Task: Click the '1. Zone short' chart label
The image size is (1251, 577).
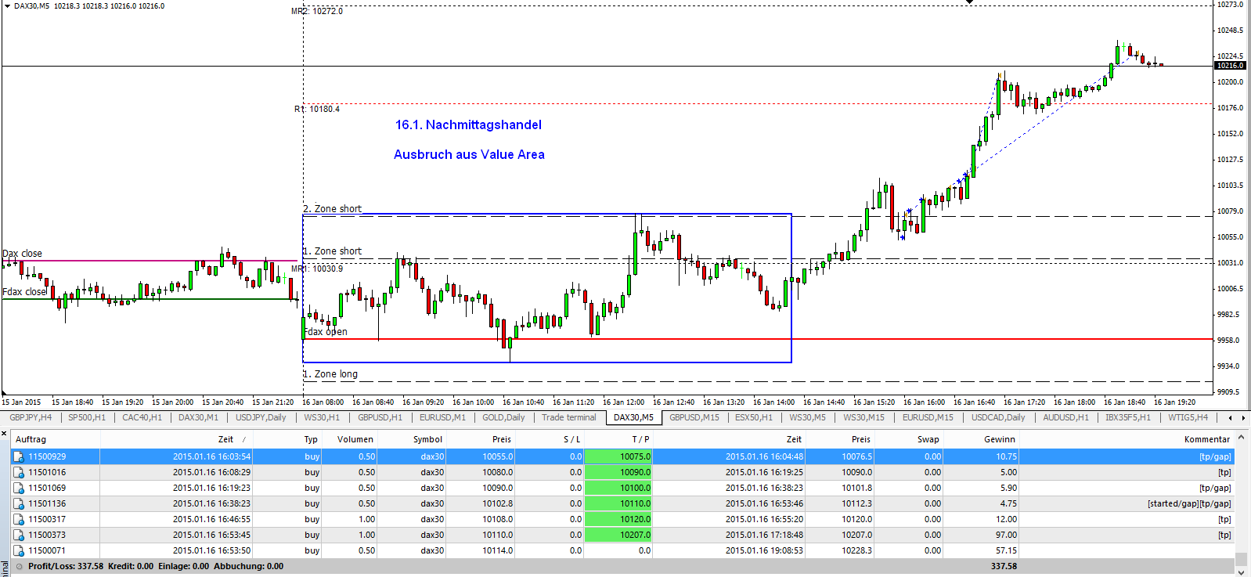Action: [x=333, y=251]
